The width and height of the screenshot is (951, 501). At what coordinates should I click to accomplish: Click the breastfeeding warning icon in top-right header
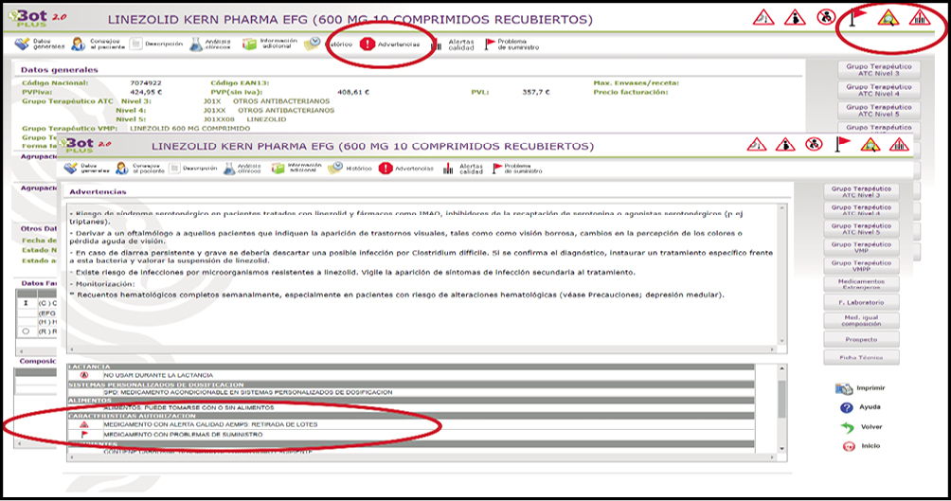pos(825,17)
